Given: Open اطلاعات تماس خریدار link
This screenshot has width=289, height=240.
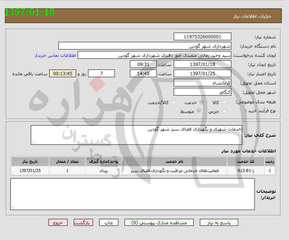Looking at the screenshot, I should (55, 55).
